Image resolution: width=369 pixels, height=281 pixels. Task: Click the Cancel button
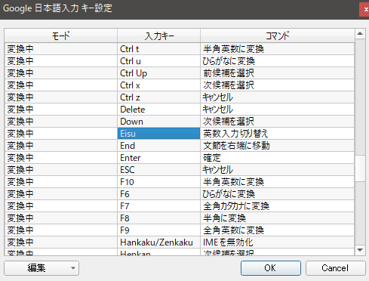point(335,268)
